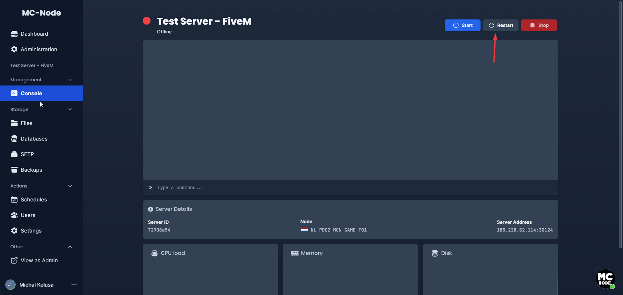Click the Storage section label
This screenshot has height=295, width=623.
point(19,109)
